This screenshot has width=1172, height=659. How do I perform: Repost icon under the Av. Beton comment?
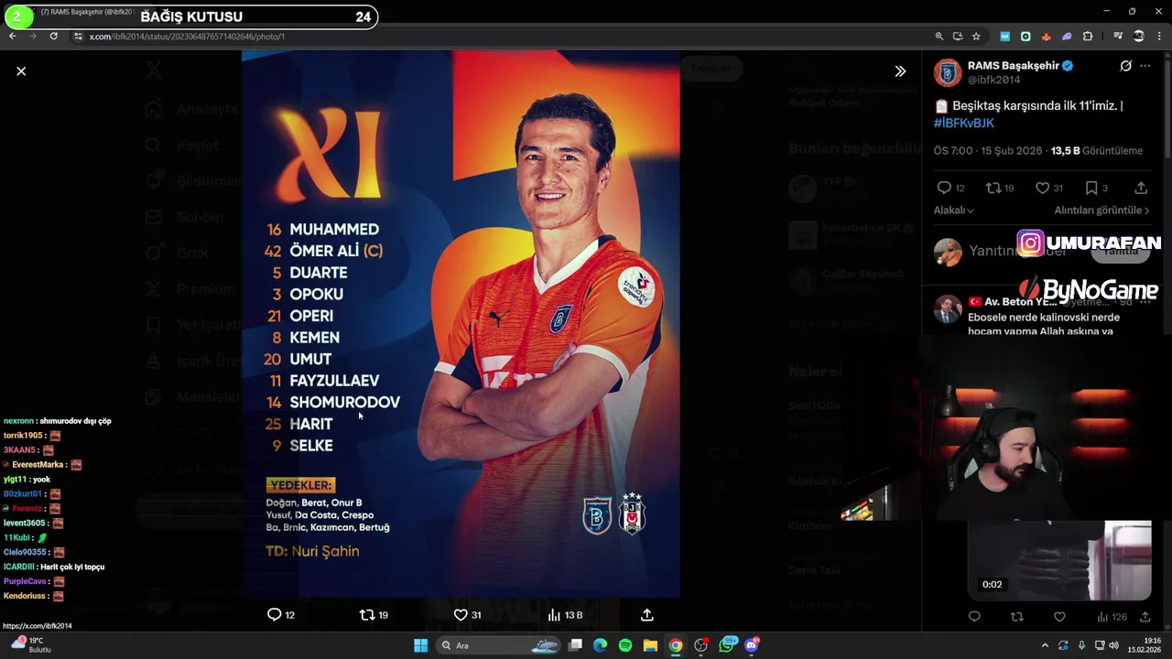(1016, 617)
